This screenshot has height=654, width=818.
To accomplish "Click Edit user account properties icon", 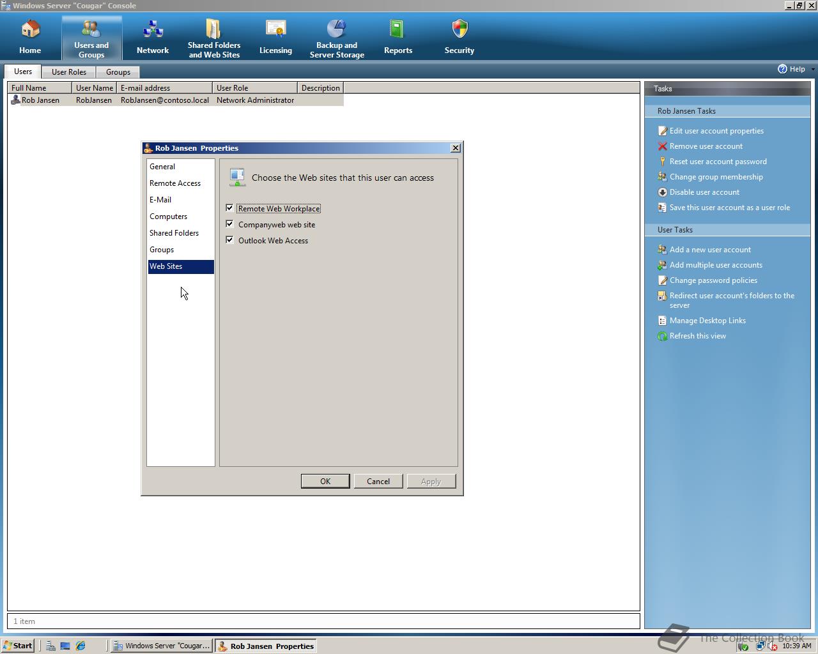I will click(663, 131).
